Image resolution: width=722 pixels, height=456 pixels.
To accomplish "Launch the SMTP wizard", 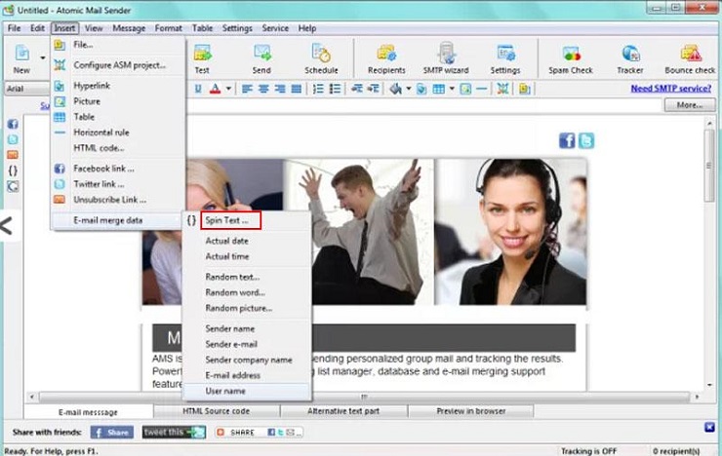I will coord(446,57).
